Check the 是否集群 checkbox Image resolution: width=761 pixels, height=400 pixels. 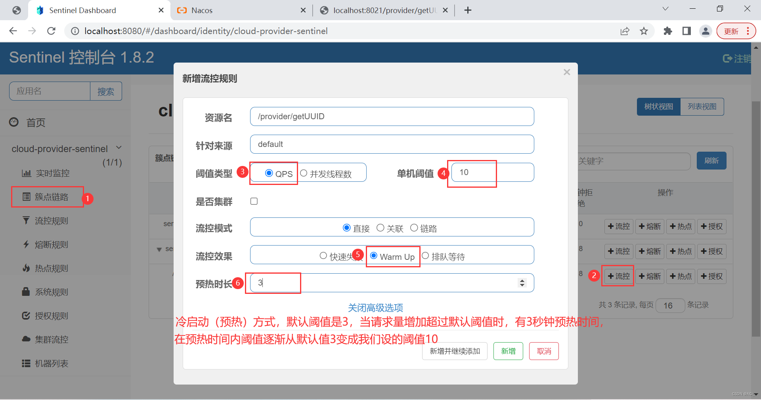click(x=254, y=201)
